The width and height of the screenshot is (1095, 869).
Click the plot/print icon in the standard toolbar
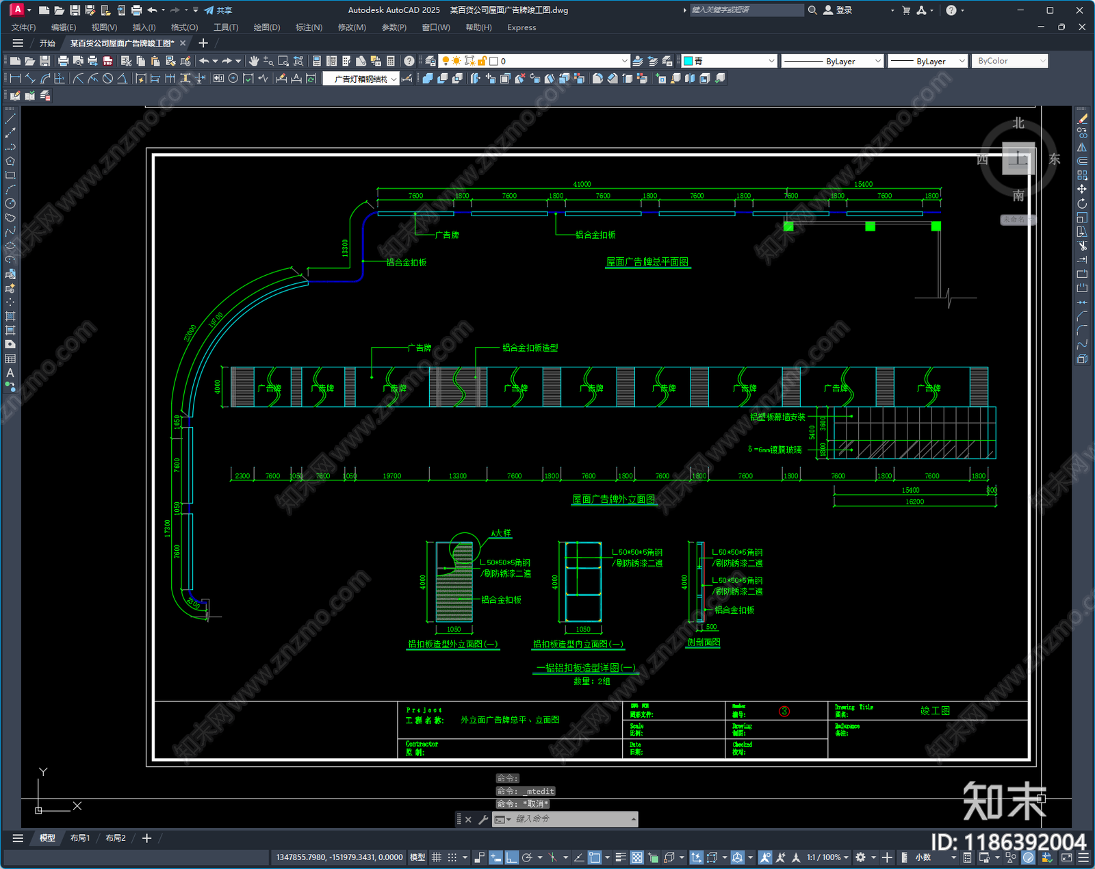click(63, 61)
